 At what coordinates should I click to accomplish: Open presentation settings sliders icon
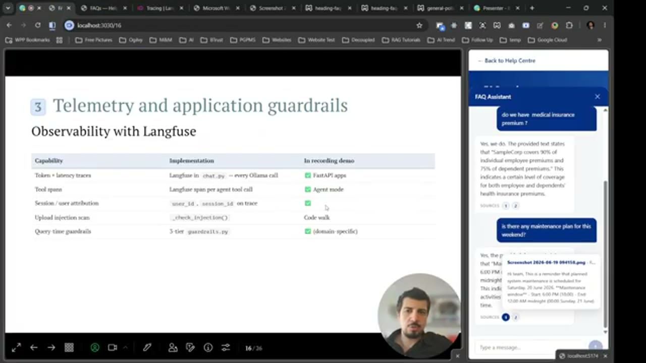pyautogui.click(x=226, y=347)
